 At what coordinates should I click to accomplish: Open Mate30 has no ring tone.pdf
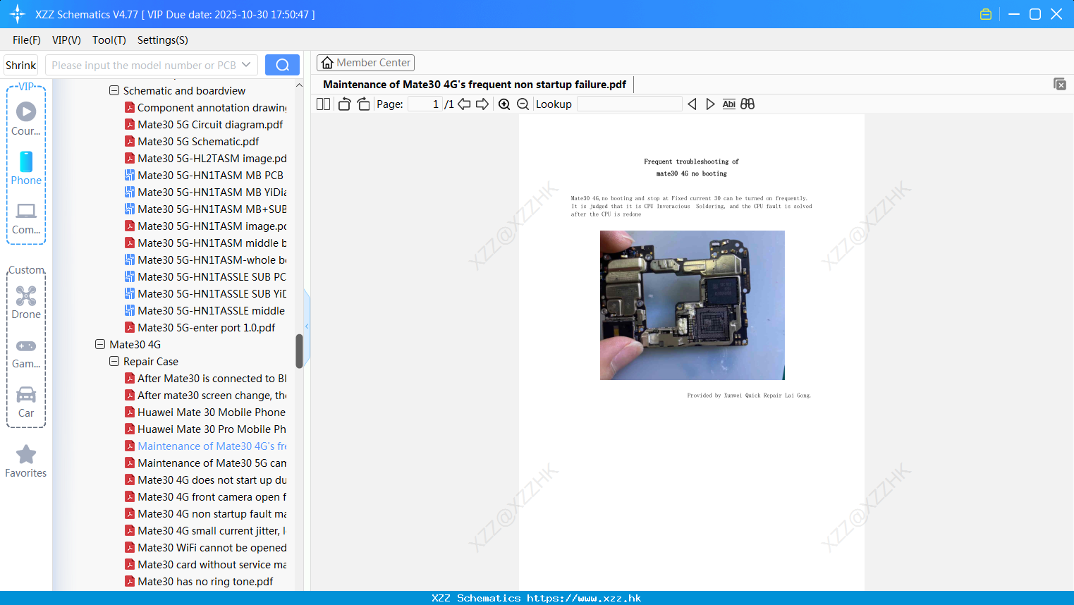point(199,581)
